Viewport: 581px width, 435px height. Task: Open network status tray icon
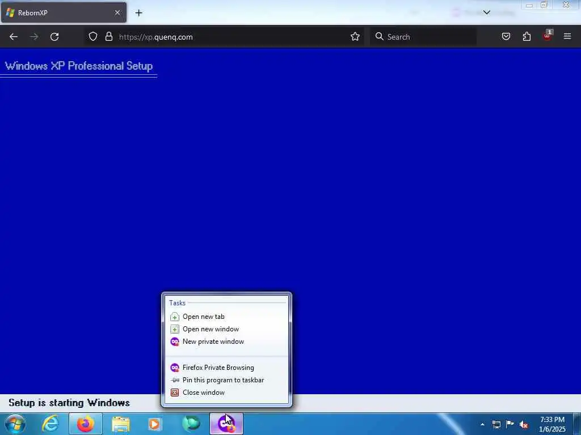pyautogui.click(x=496, y=424)
